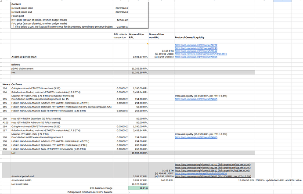303x194 pixels.
Task: Select the Inflows section header
Action: [62, 65]
